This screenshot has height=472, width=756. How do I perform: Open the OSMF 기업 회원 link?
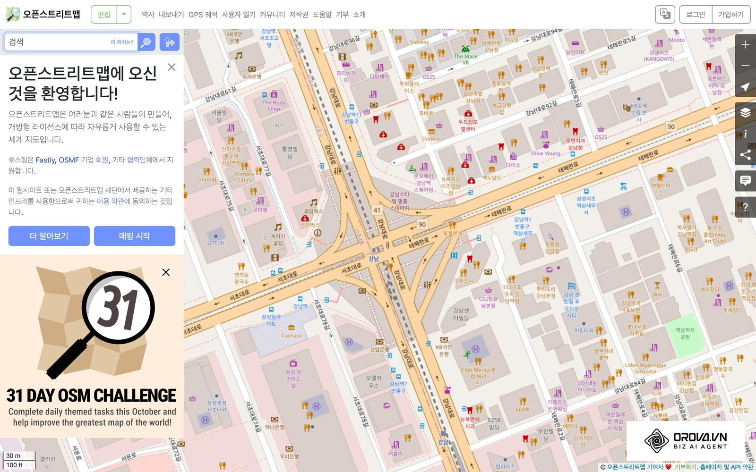tap(83, 160)
